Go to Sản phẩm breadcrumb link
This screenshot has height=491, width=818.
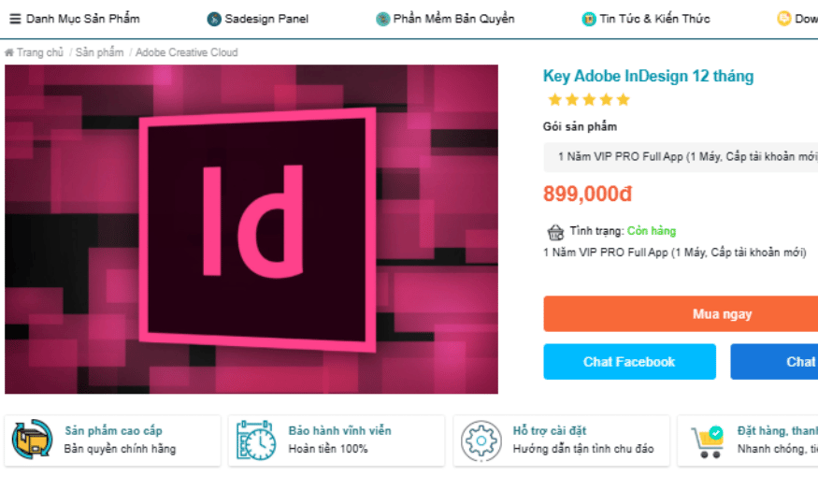100,52
